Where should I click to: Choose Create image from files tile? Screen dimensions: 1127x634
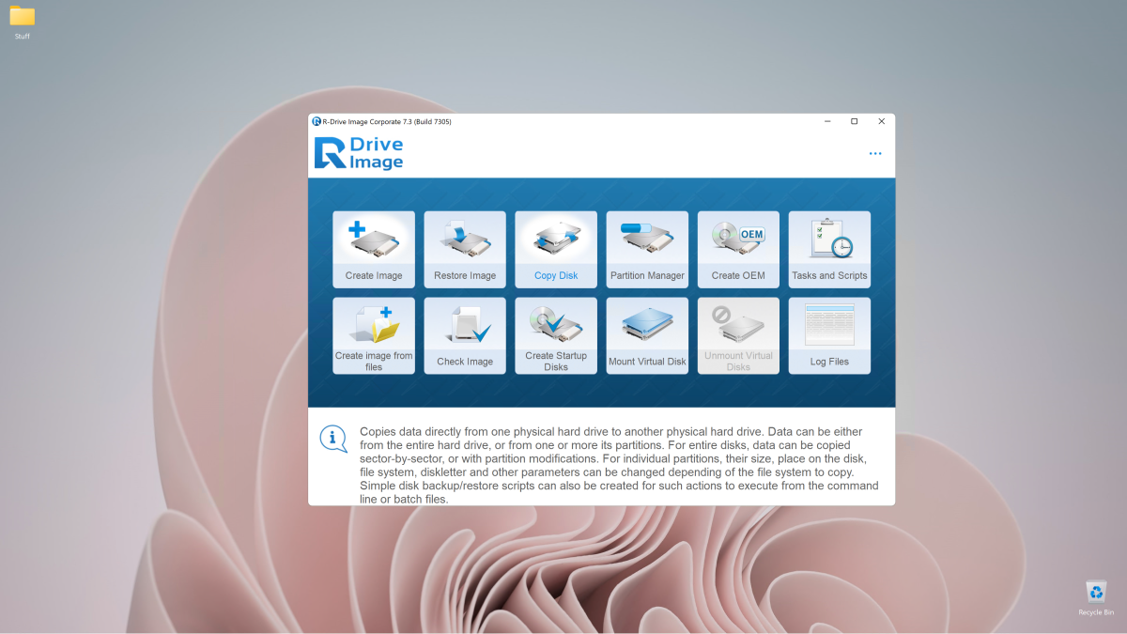pyautogui.click(x=374, y=335)
